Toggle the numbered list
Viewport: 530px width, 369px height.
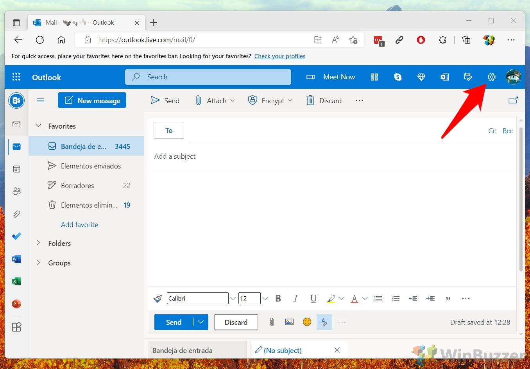[396, 299]
